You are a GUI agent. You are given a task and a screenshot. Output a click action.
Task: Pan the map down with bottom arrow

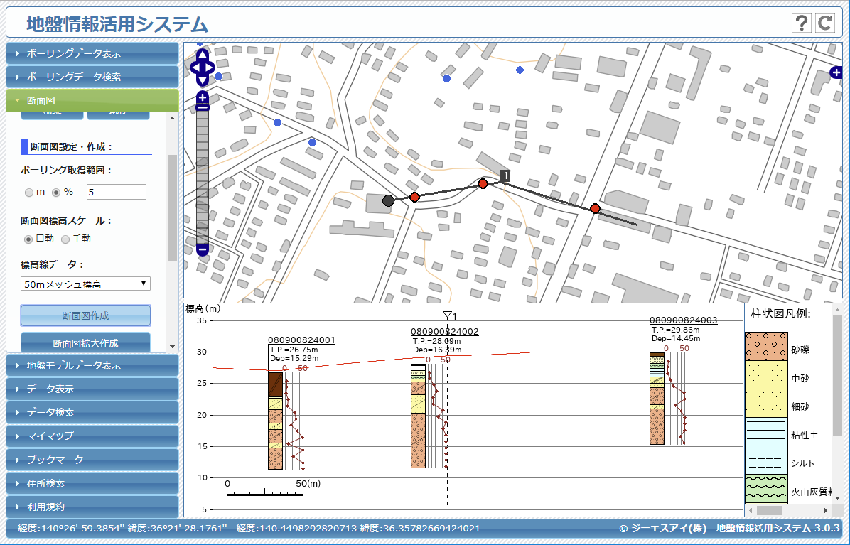pyautogui.click(x=203, y=81)
